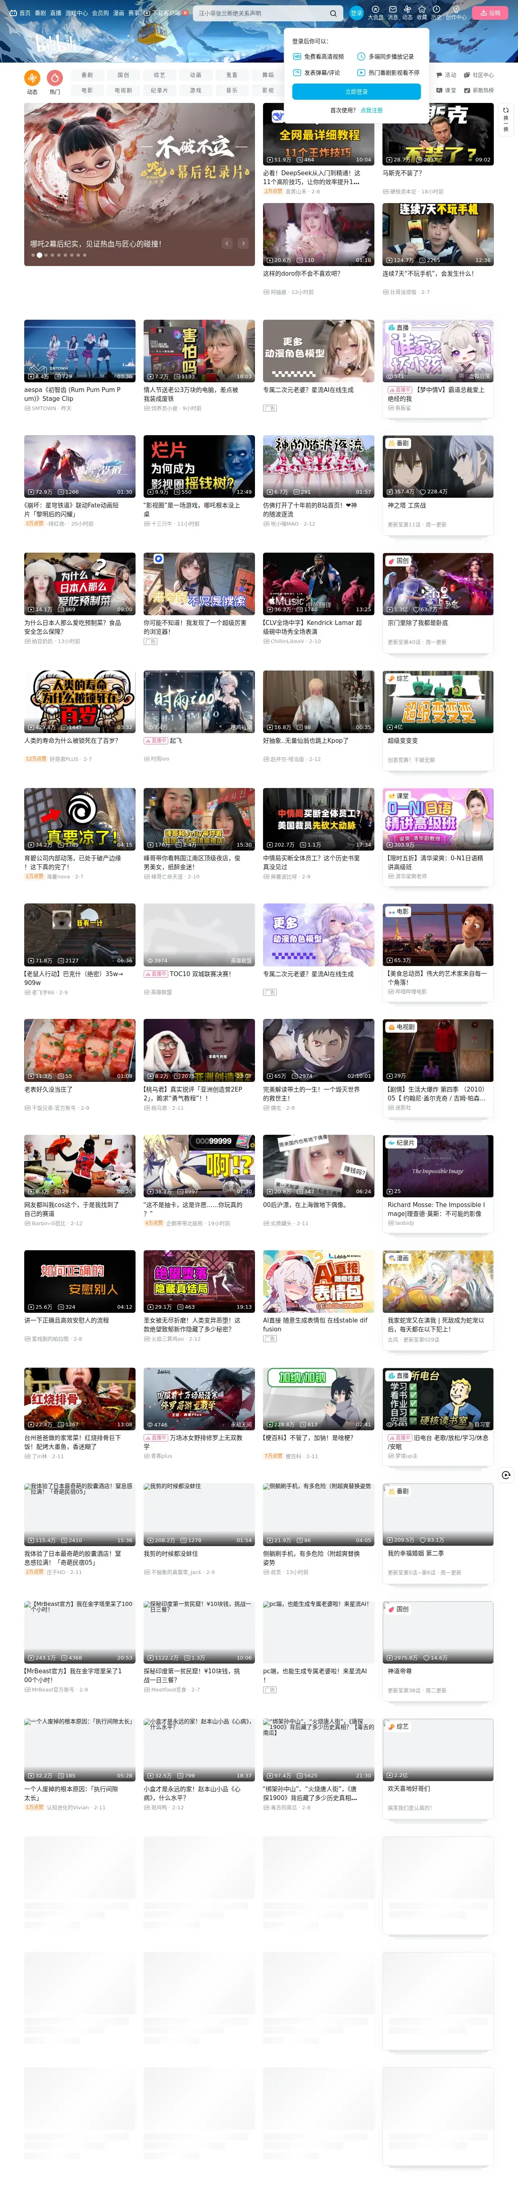Select the 国创 category chip
This screenshot has width=518, height=2190.
tap(123, 75)
